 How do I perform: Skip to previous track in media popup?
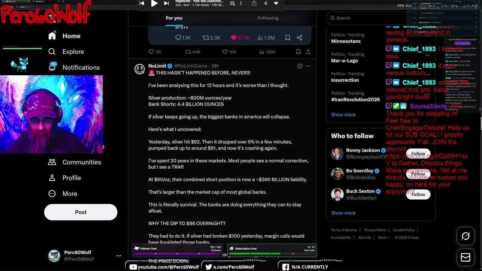coord(142,3)
